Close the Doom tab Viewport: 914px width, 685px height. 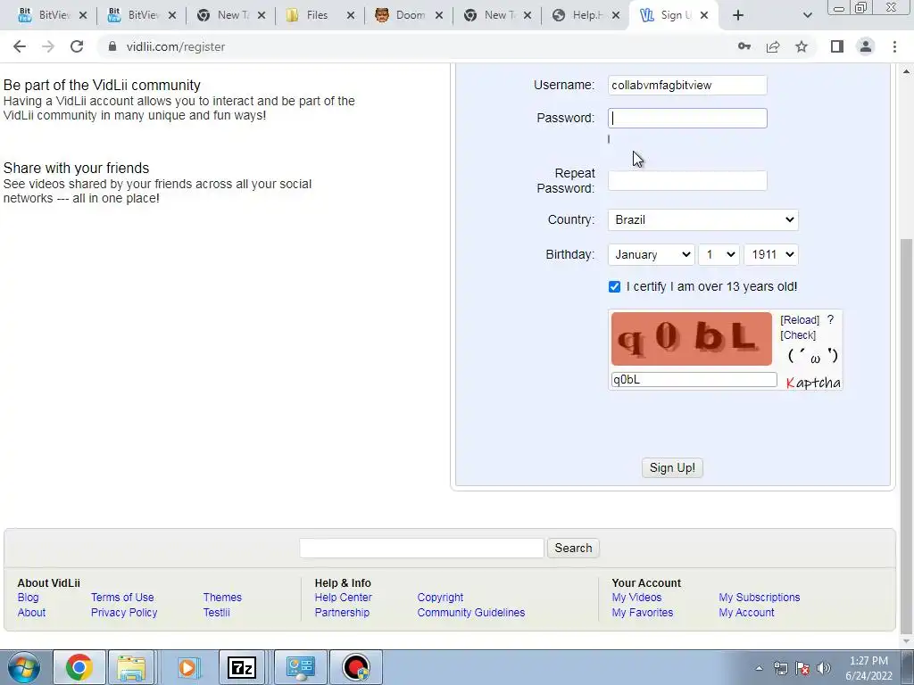pos(439,15)
